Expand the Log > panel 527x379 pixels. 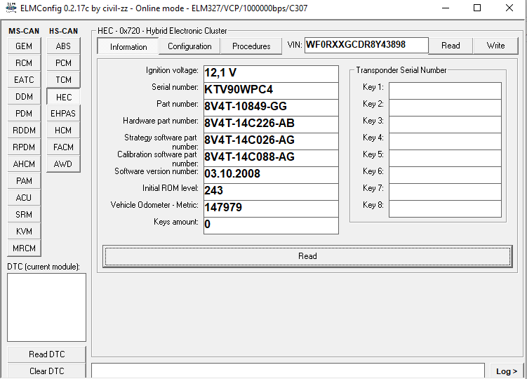pyautogui.click(x=506, y=371)
